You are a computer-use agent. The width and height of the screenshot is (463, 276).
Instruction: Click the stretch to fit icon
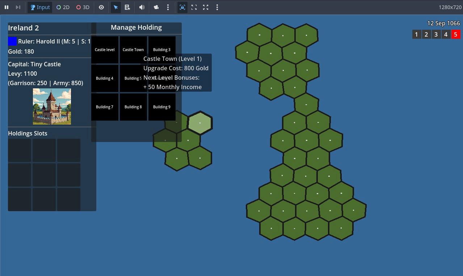click(206, 7)
